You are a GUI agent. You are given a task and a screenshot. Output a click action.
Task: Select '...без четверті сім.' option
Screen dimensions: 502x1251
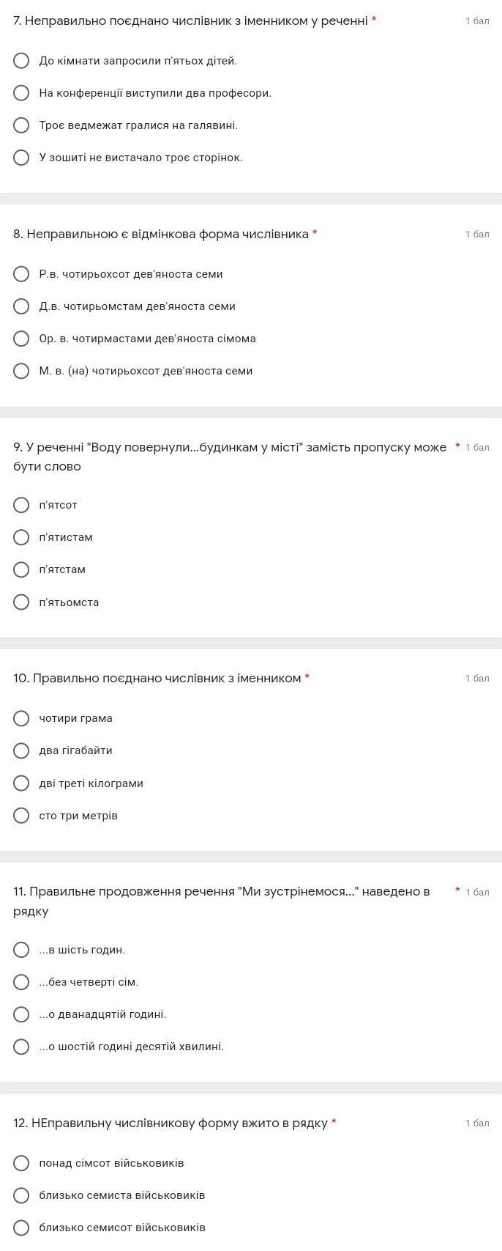pyautogui.click(x=21, y=982)
